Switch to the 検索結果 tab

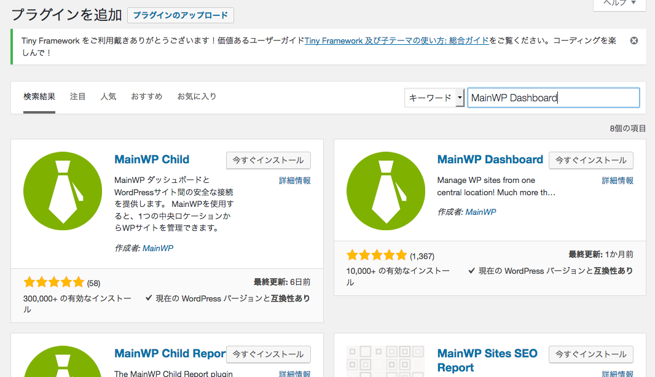(x=39, y=96)
